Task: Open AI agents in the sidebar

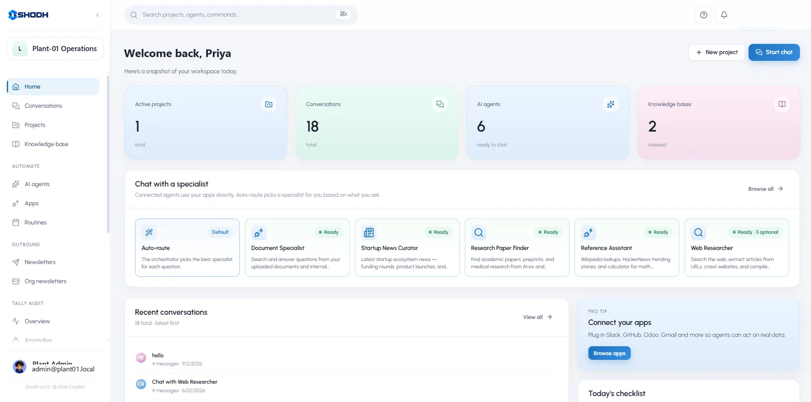Action: click(53, 185)
